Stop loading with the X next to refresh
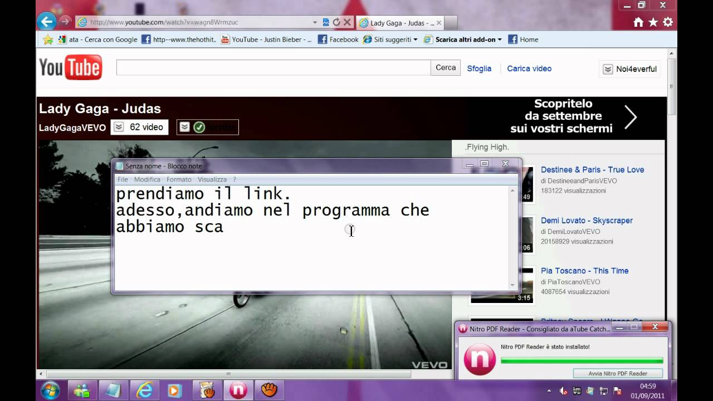The image size is (713, 401). (x=347, y=22)
